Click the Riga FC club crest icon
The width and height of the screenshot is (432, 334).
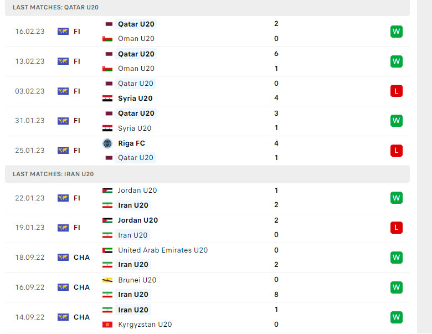(x=107, y=143)
